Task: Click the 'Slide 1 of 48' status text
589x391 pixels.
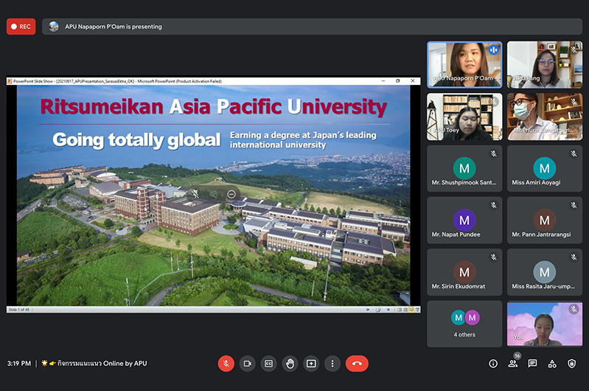Action: 18,310
